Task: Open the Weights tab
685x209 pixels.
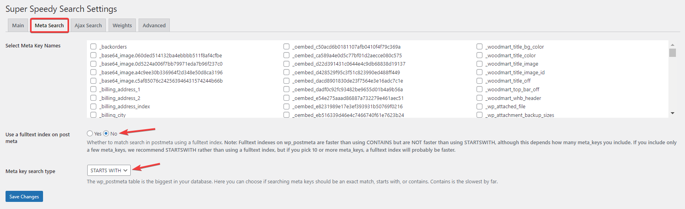Action: tap(122, 25)
